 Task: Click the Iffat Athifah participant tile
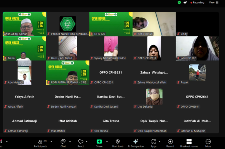(68, 121)
